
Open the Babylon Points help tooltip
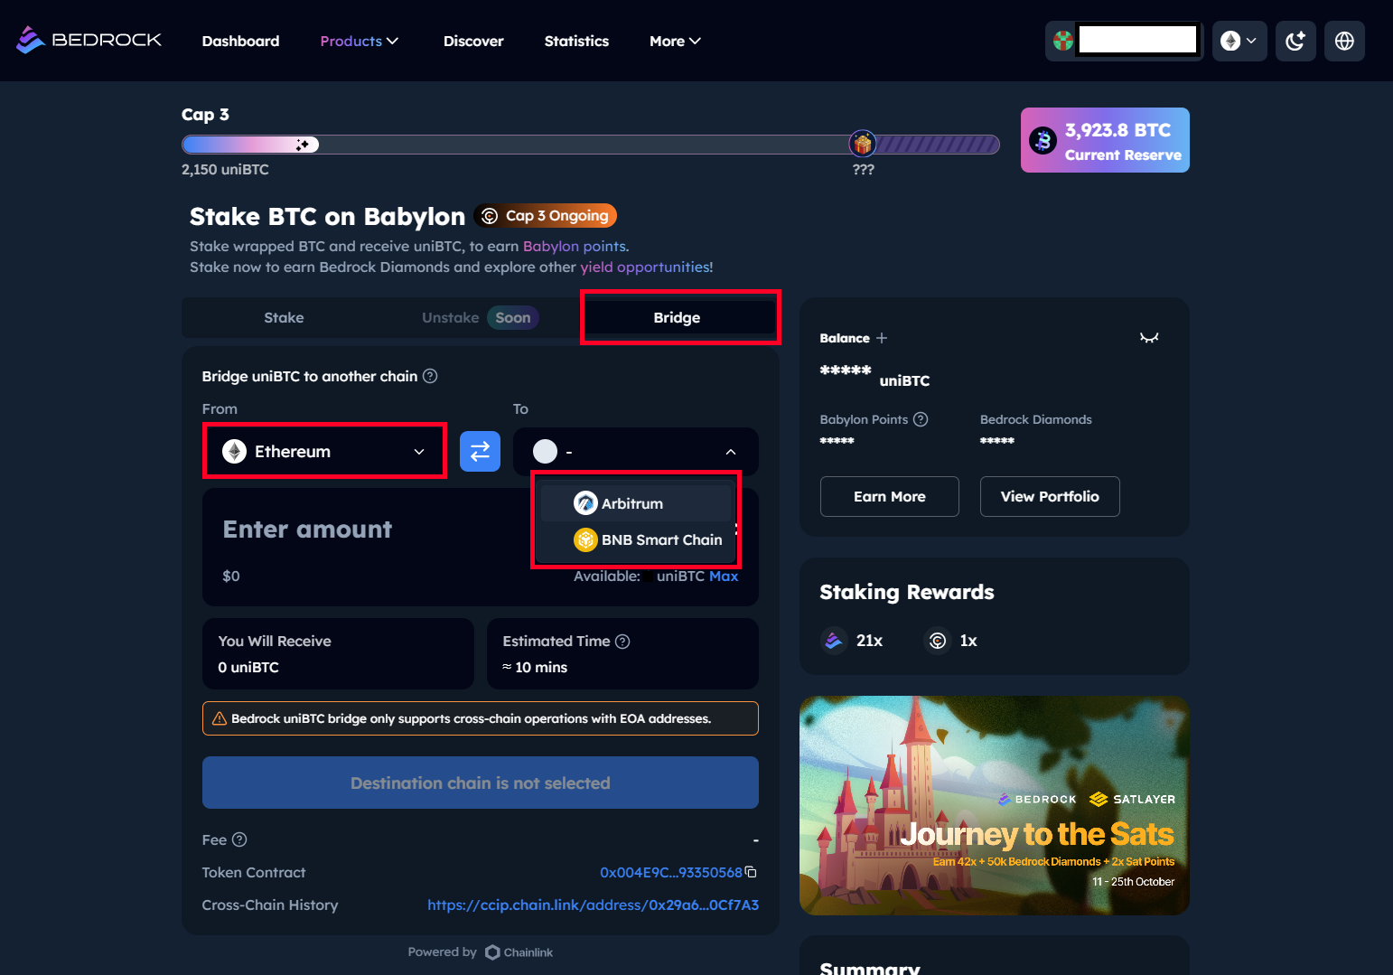click(x=920, y=418)
